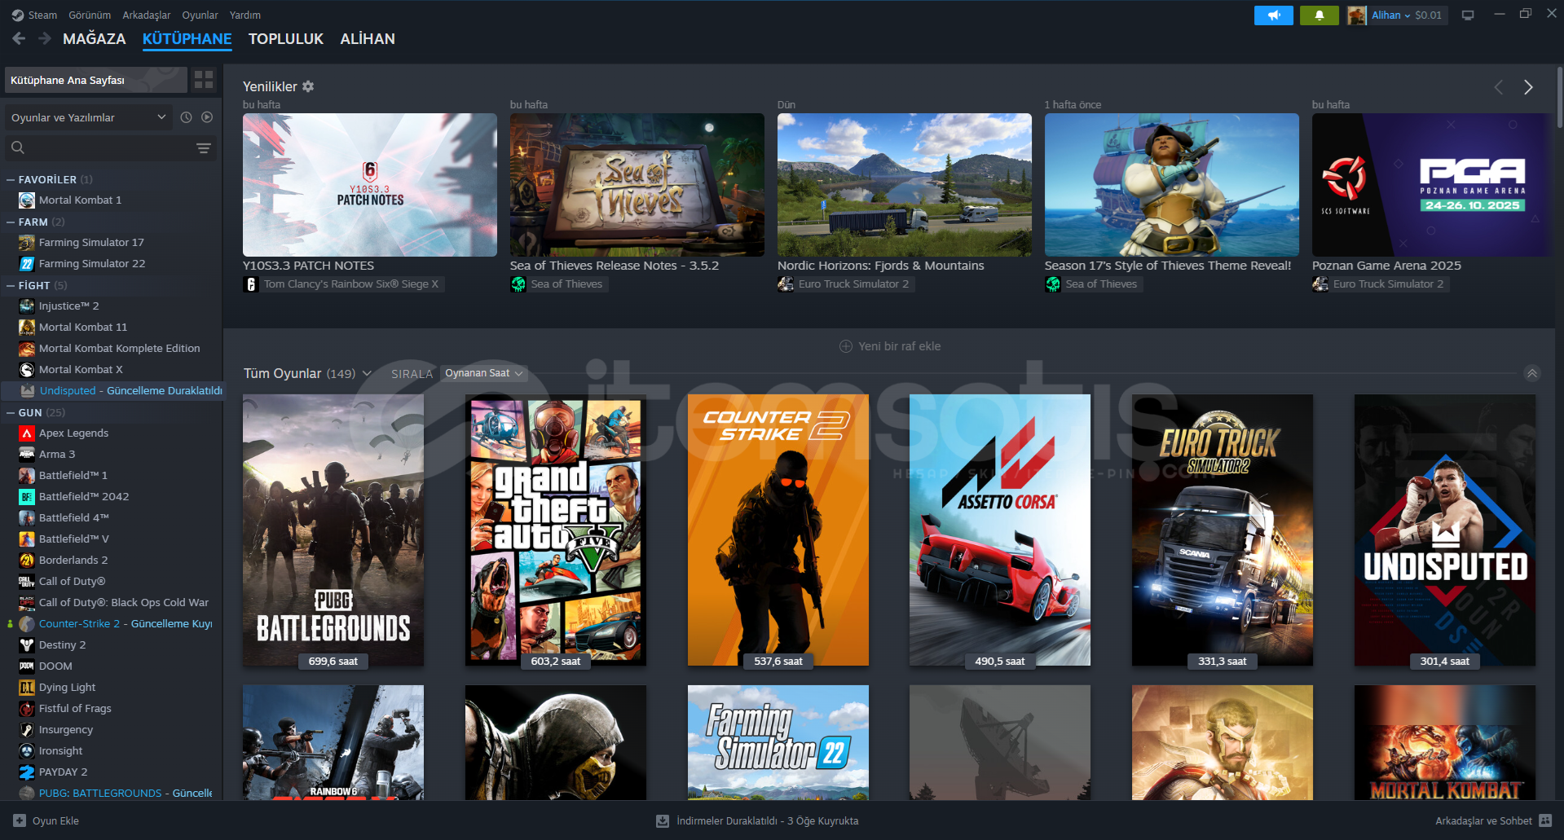Screen dimensions: 1564x840
Task: Open the Oynanan Saat sort dropdown
Action: (484, 373)
